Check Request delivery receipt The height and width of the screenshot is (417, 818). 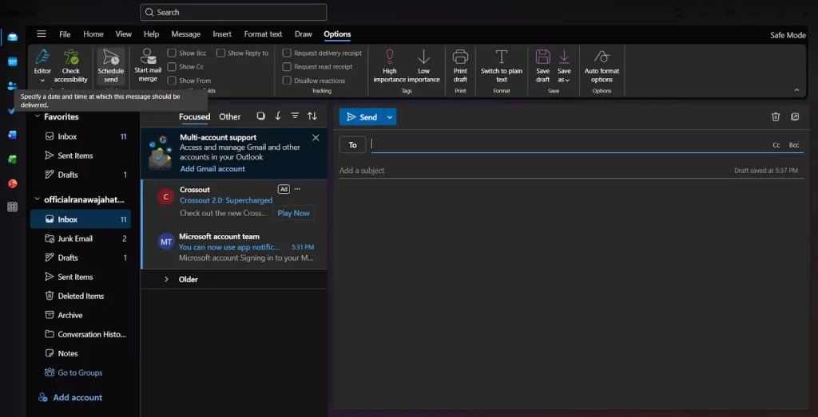click(x=287, y=53)
